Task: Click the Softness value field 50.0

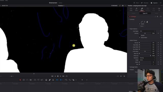Action: (153, 33)
